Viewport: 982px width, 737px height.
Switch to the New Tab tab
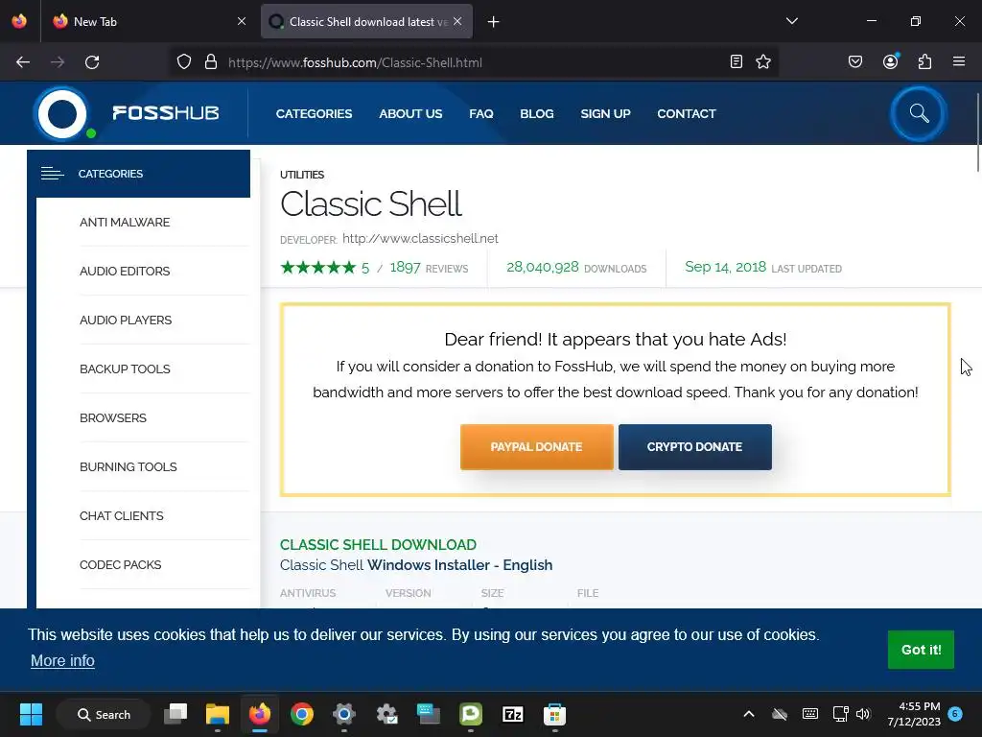pos(149,21)
